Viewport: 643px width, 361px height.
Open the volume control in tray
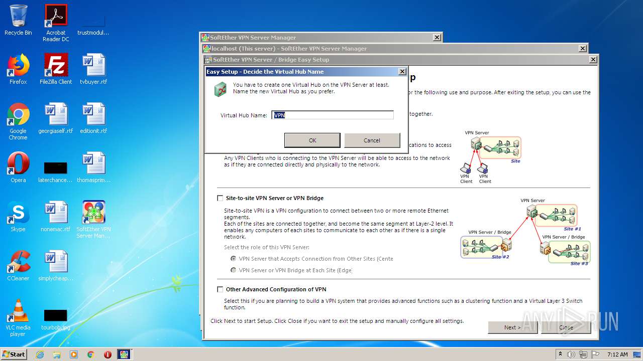[572, 354]
